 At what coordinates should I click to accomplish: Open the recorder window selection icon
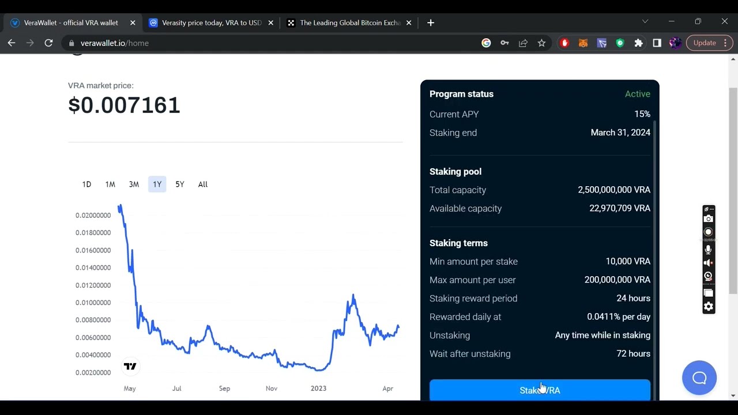point(708,293)
